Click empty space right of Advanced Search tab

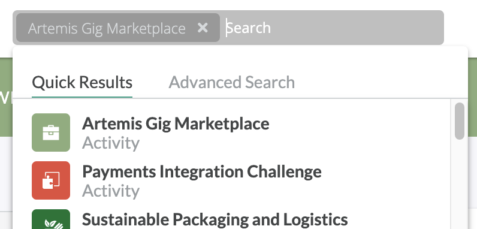381,82
